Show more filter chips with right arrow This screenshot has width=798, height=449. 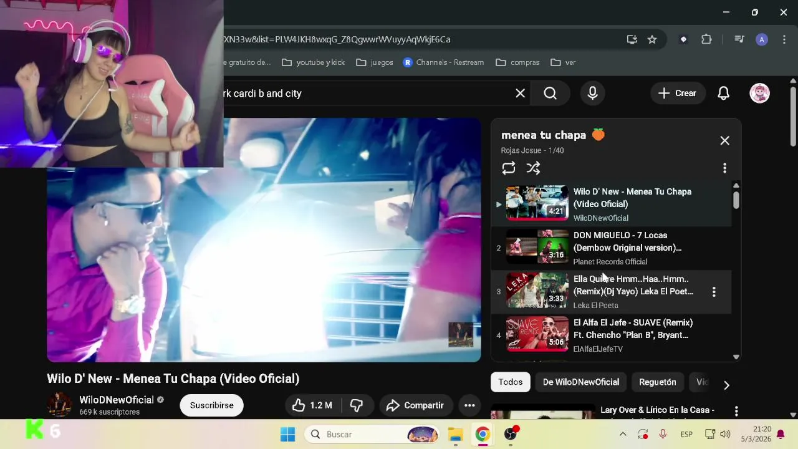click(726, 385)
